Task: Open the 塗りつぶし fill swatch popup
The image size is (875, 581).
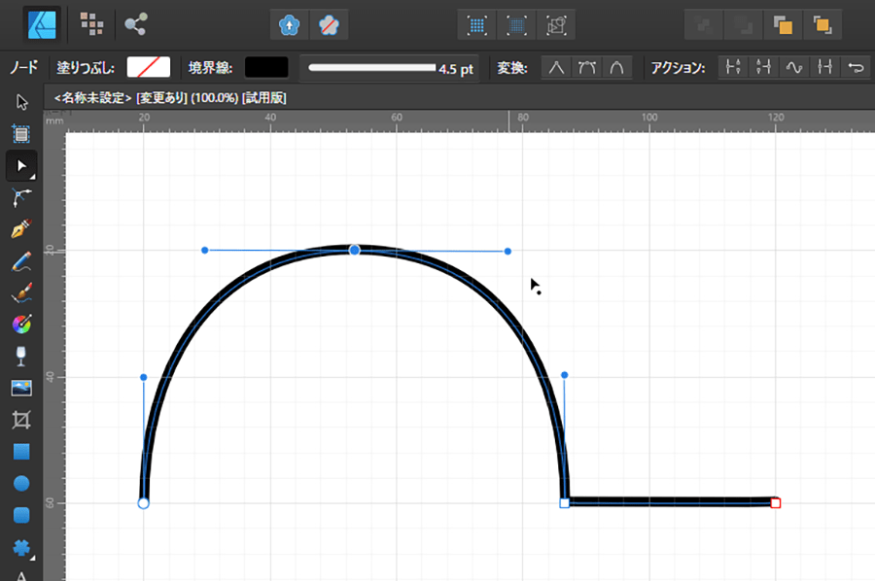Action: 149,67
